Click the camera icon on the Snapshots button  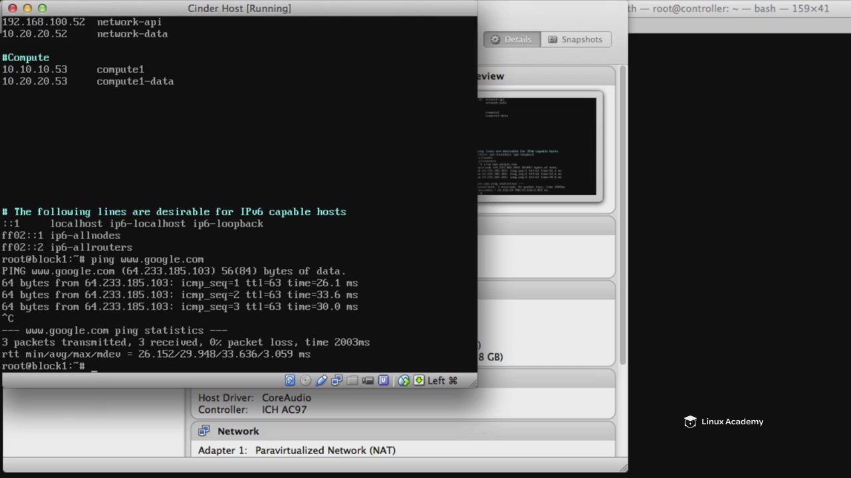pyautogui.click(x=552, y=39)
